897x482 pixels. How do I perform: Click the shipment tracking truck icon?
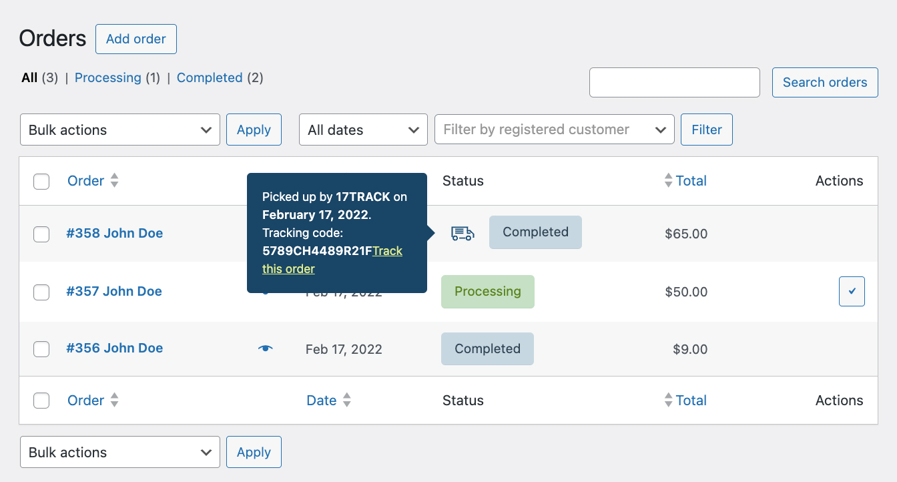click(463, 233)
